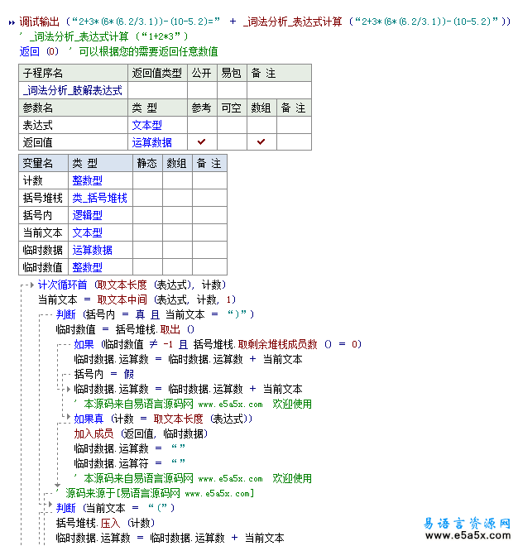
Task: Toggle the 数组 checkmark for 返回值 parameter
Action: click(x=261, y=142)
